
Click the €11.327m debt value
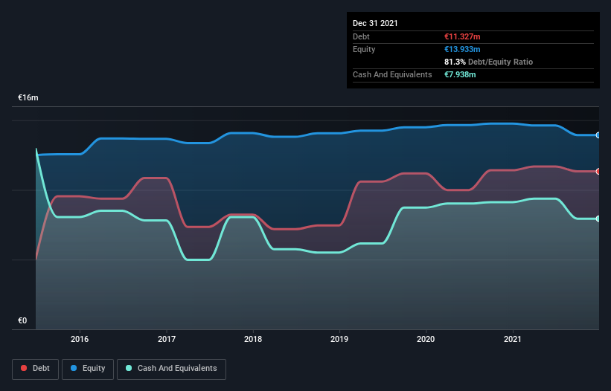click(x=462, y=36)
